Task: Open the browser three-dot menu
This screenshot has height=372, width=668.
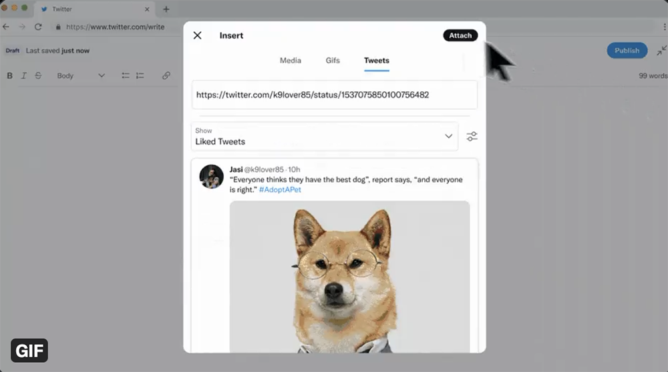Action: click(664, 27)
